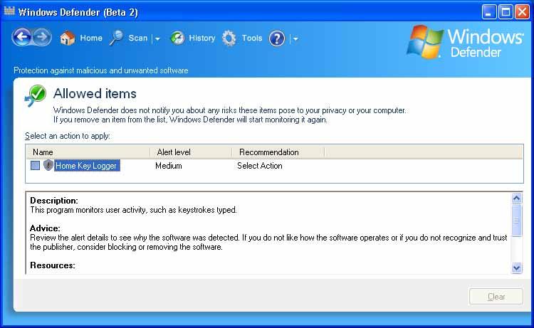534x328 pixels.
Task: Open the Home menu label
Action: (x=91, y=38)
